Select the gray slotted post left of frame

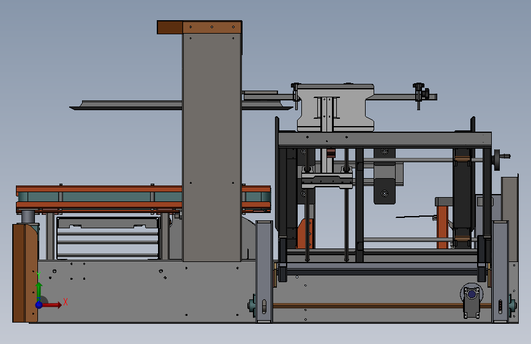[x=264, y=272]
